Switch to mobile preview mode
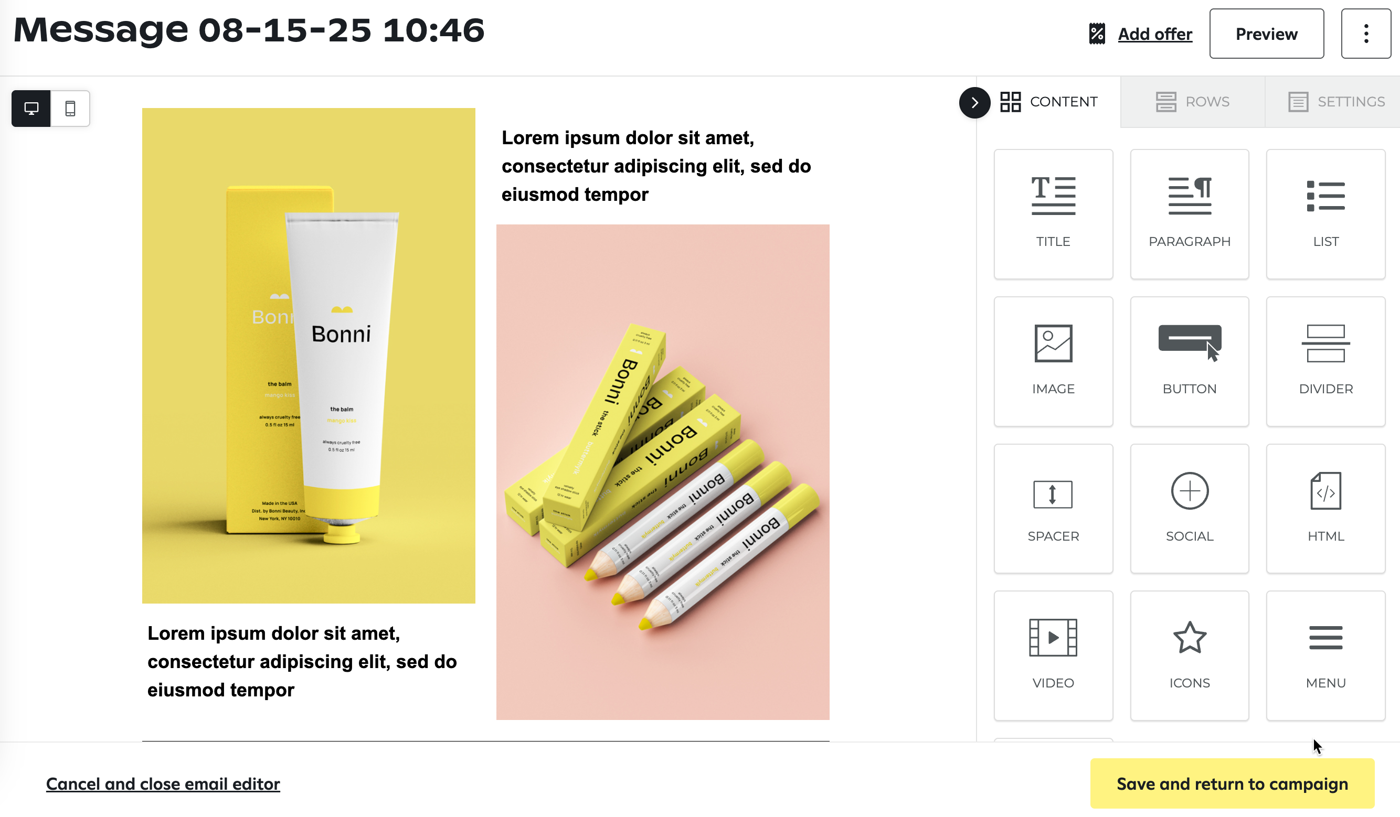This screenshot has height=817, width=1400. [x=70, y=108]
